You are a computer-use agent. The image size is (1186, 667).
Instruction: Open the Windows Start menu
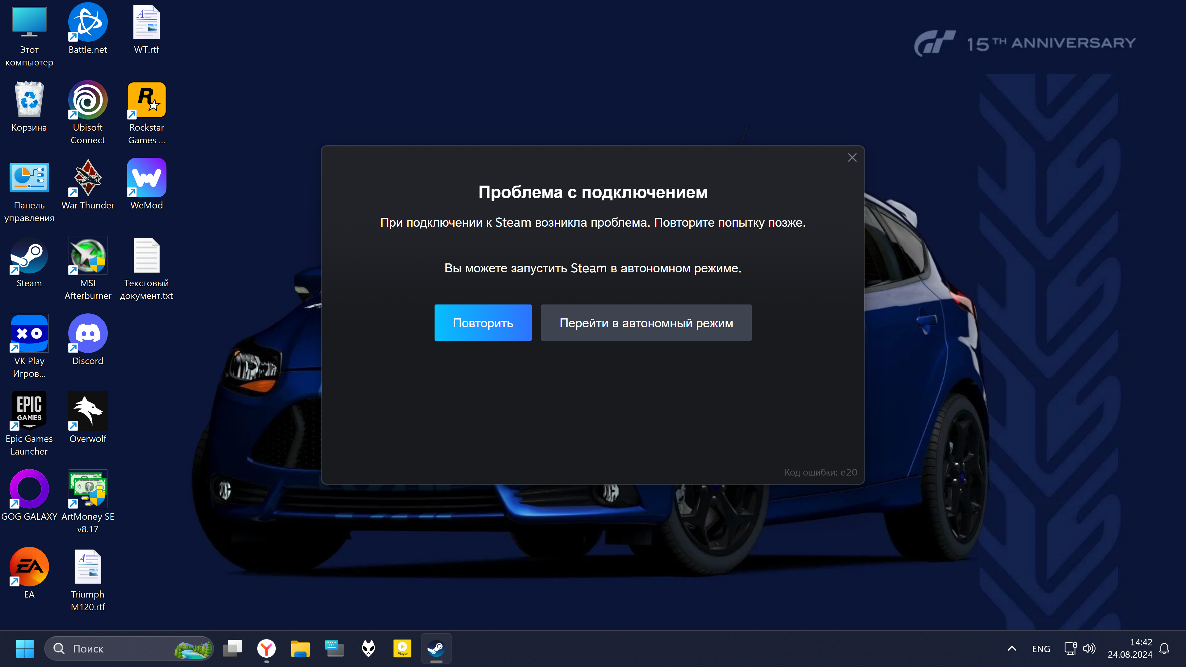tap(25, 648)
